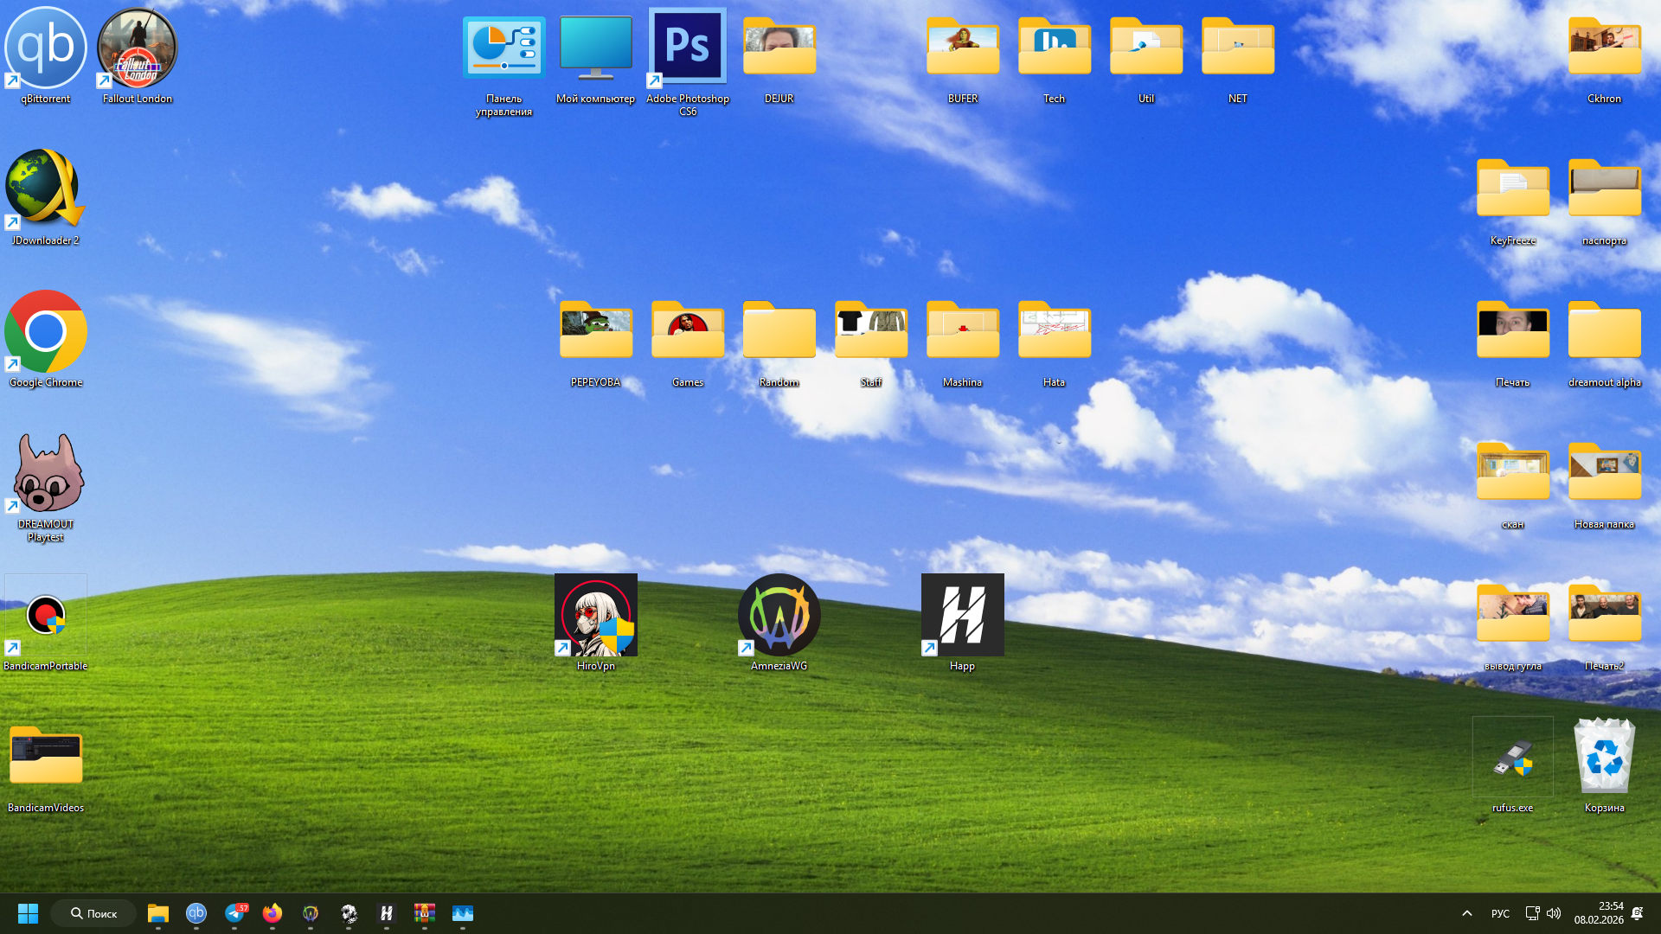
Task: Open the Панель управления icon
Action: click(x=503, y=48)
